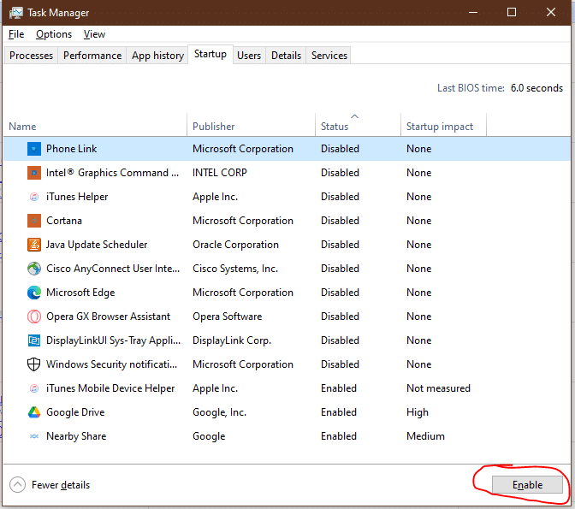Click Disabled status of Cortana
The image size is (575, 509).
point(340,221)
